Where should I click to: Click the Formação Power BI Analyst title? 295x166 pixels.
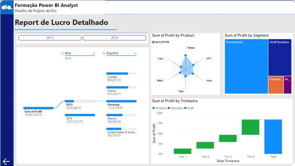[x=46, y=5]
